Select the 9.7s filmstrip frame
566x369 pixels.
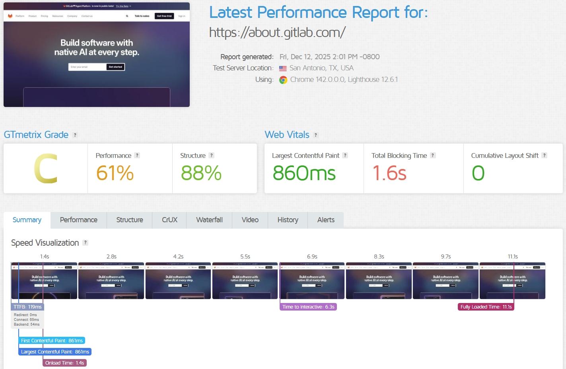(x=445, y=281)
